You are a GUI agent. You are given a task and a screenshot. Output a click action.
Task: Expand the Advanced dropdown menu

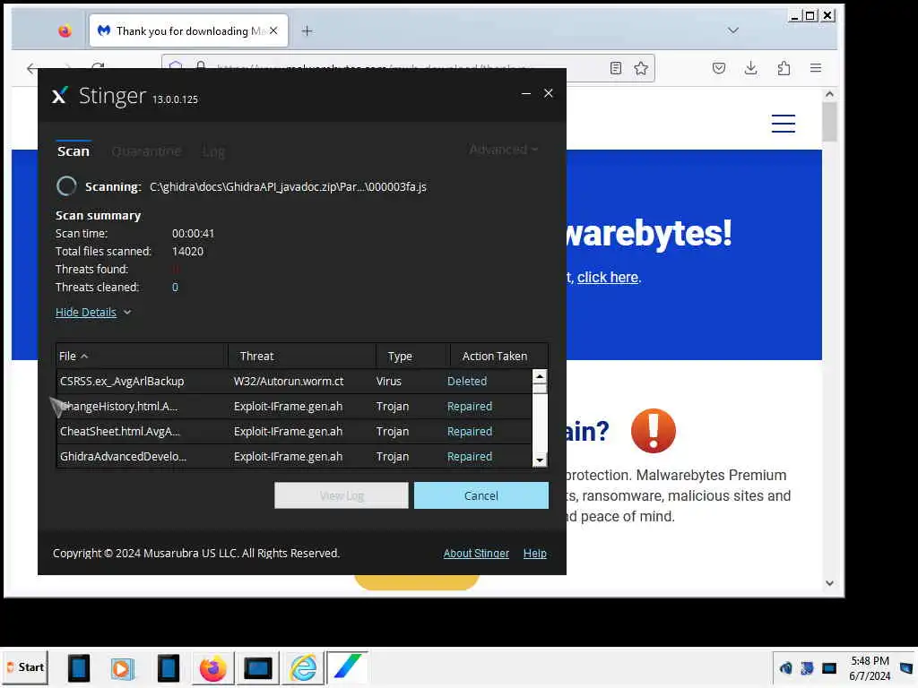point(504,150)
